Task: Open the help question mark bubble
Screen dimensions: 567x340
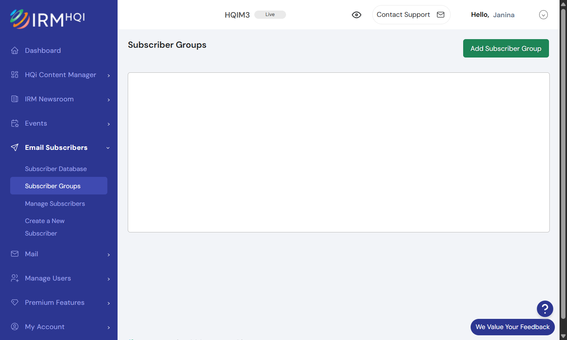Action: click(x=545, y=309)
